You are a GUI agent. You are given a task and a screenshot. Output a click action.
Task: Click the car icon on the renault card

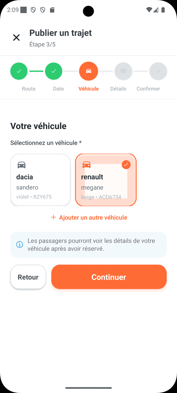click(86, 164)
